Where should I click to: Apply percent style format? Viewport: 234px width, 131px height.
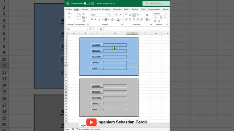click(x=161, y=17)
